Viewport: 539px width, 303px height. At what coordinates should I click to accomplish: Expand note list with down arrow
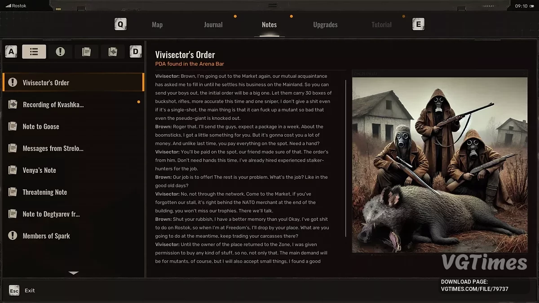74,273
